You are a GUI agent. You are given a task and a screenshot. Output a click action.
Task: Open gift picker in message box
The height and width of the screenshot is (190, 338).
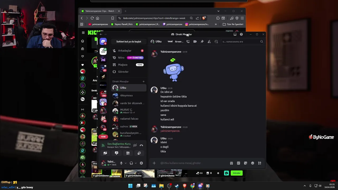coord(231,163)
